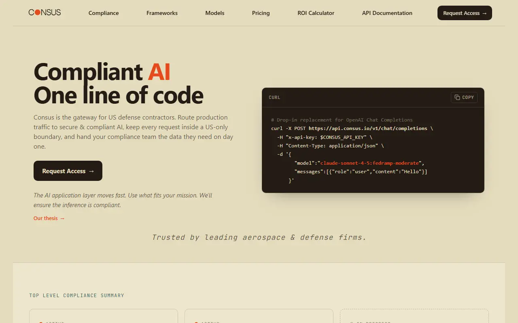Viewport: 518px width, 323px height.
Task: Click the hero Request Access button
Action: coord(68,171)
